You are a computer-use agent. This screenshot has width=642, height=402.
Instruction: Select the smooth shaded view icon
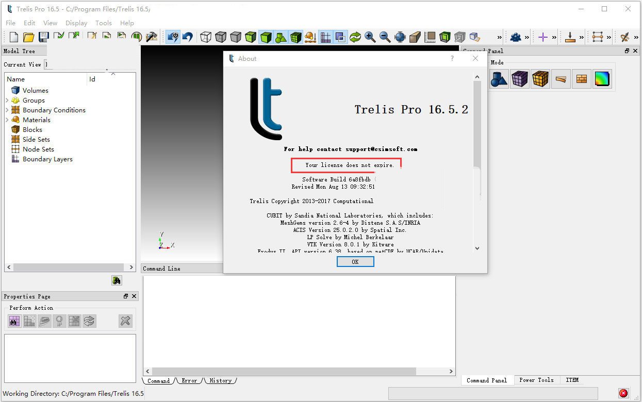click(x=266, y=37)
